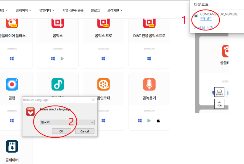Click the 곰인코더 product name
The image size is (244, 164).
point(104,98)
